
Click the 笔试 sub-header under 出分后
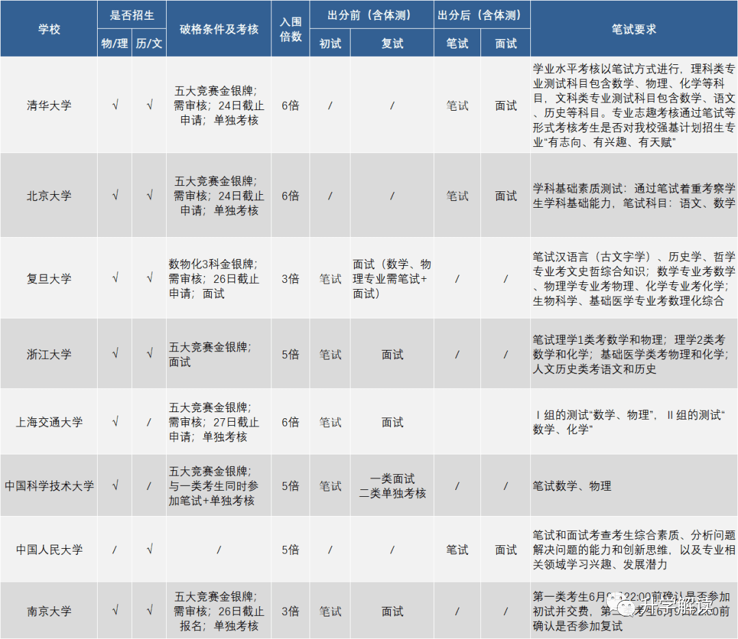click(457, 43)
